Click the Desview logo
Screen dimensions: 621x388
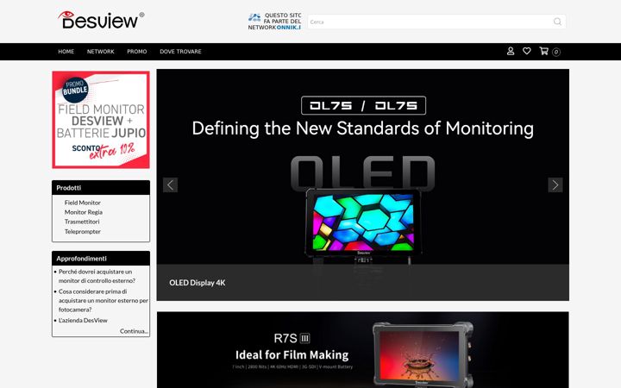click(x=101, y=20)
